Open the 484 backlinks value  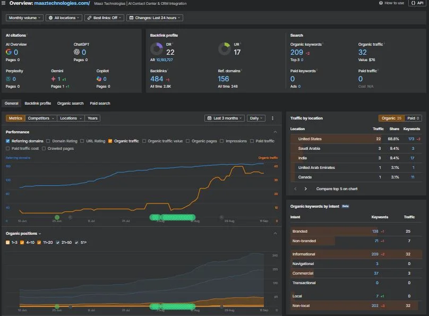click(157, 79)
